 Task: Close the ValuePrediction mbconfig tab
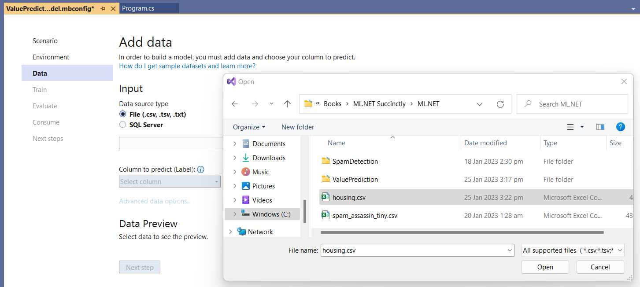[x=113, y=8]
